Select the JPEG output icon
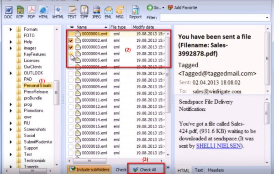The height and width of the screenshot is (174, 274). coord(96,12)
